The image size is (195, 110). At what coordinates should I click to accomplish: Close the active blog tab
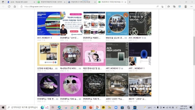point(125,2)
